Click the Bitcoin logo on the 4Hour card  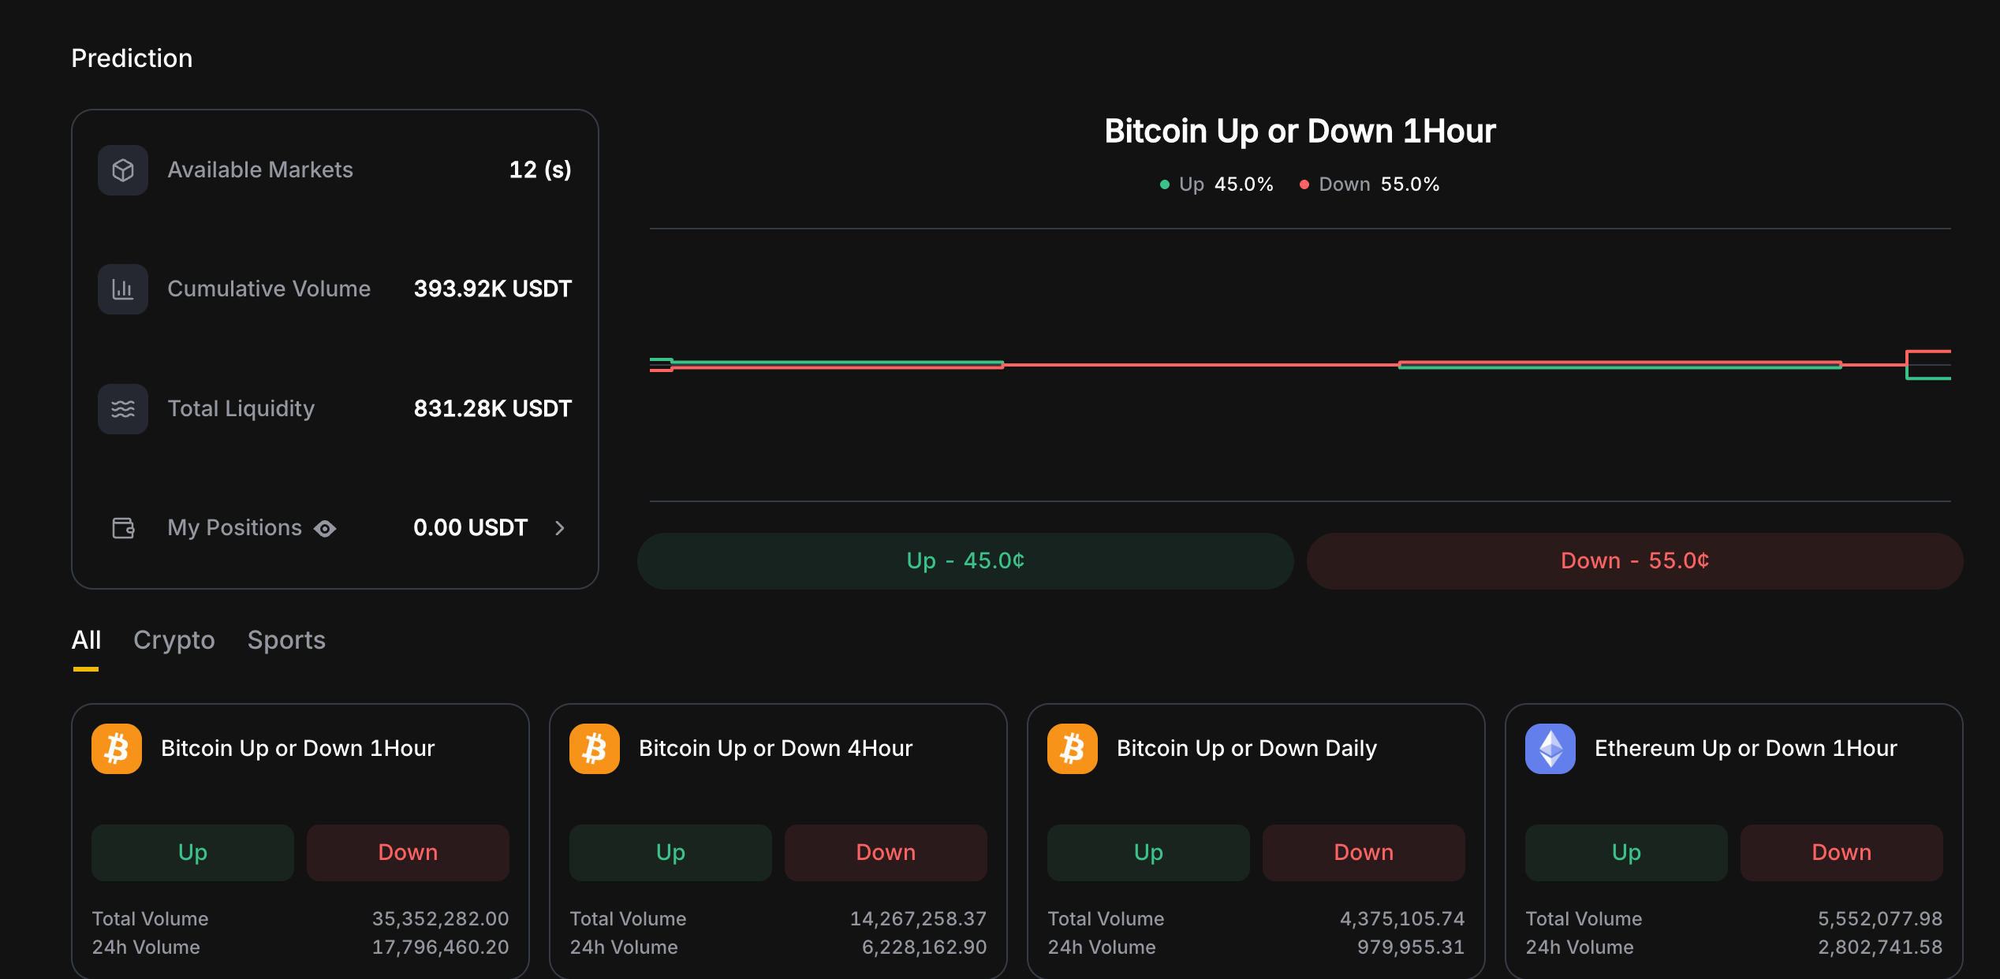[595, 748]
